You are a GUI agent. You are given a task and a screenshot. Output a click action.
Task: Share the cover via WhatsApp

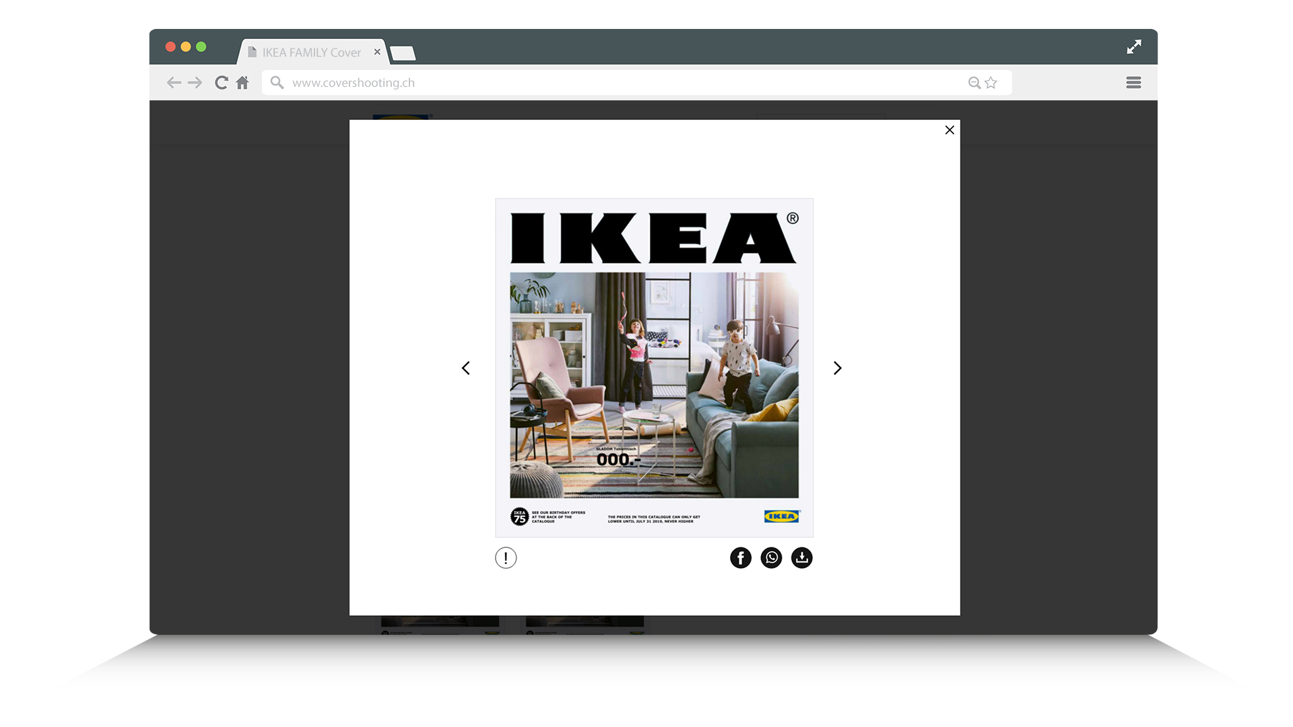(771, 557)
